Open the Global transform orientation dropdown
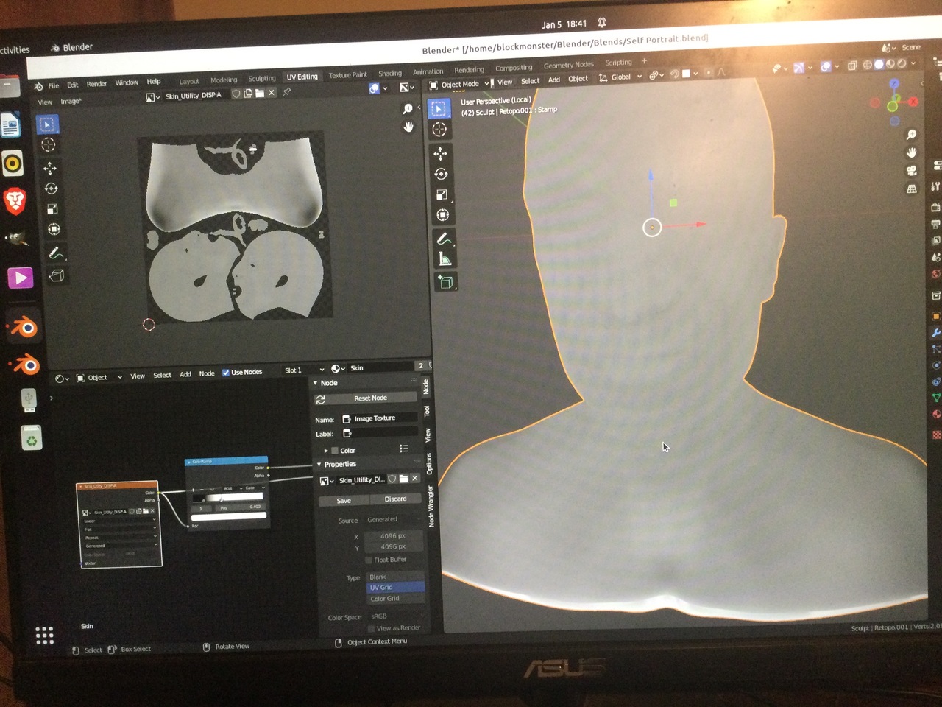 point(620,77)
